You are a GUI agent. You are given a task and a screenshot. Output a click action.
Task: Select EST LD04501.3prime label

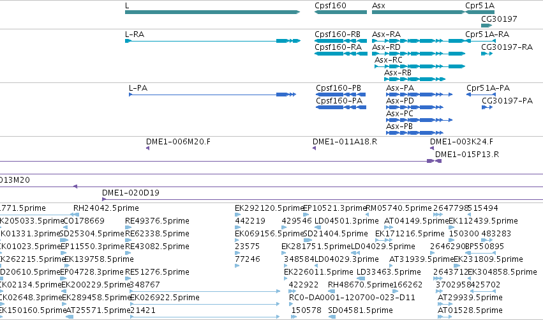(346, 221)
